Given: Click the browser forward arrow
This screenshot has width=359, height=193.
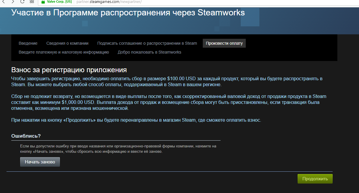Looking at the screenshot, I should (x=13, y=1).
